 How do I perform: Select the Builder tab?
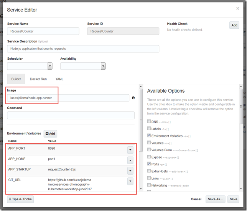[x=16, y=79]
